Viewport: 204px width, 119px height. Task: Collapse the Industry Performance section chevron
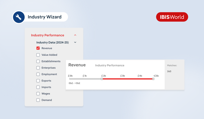(75, 35)
